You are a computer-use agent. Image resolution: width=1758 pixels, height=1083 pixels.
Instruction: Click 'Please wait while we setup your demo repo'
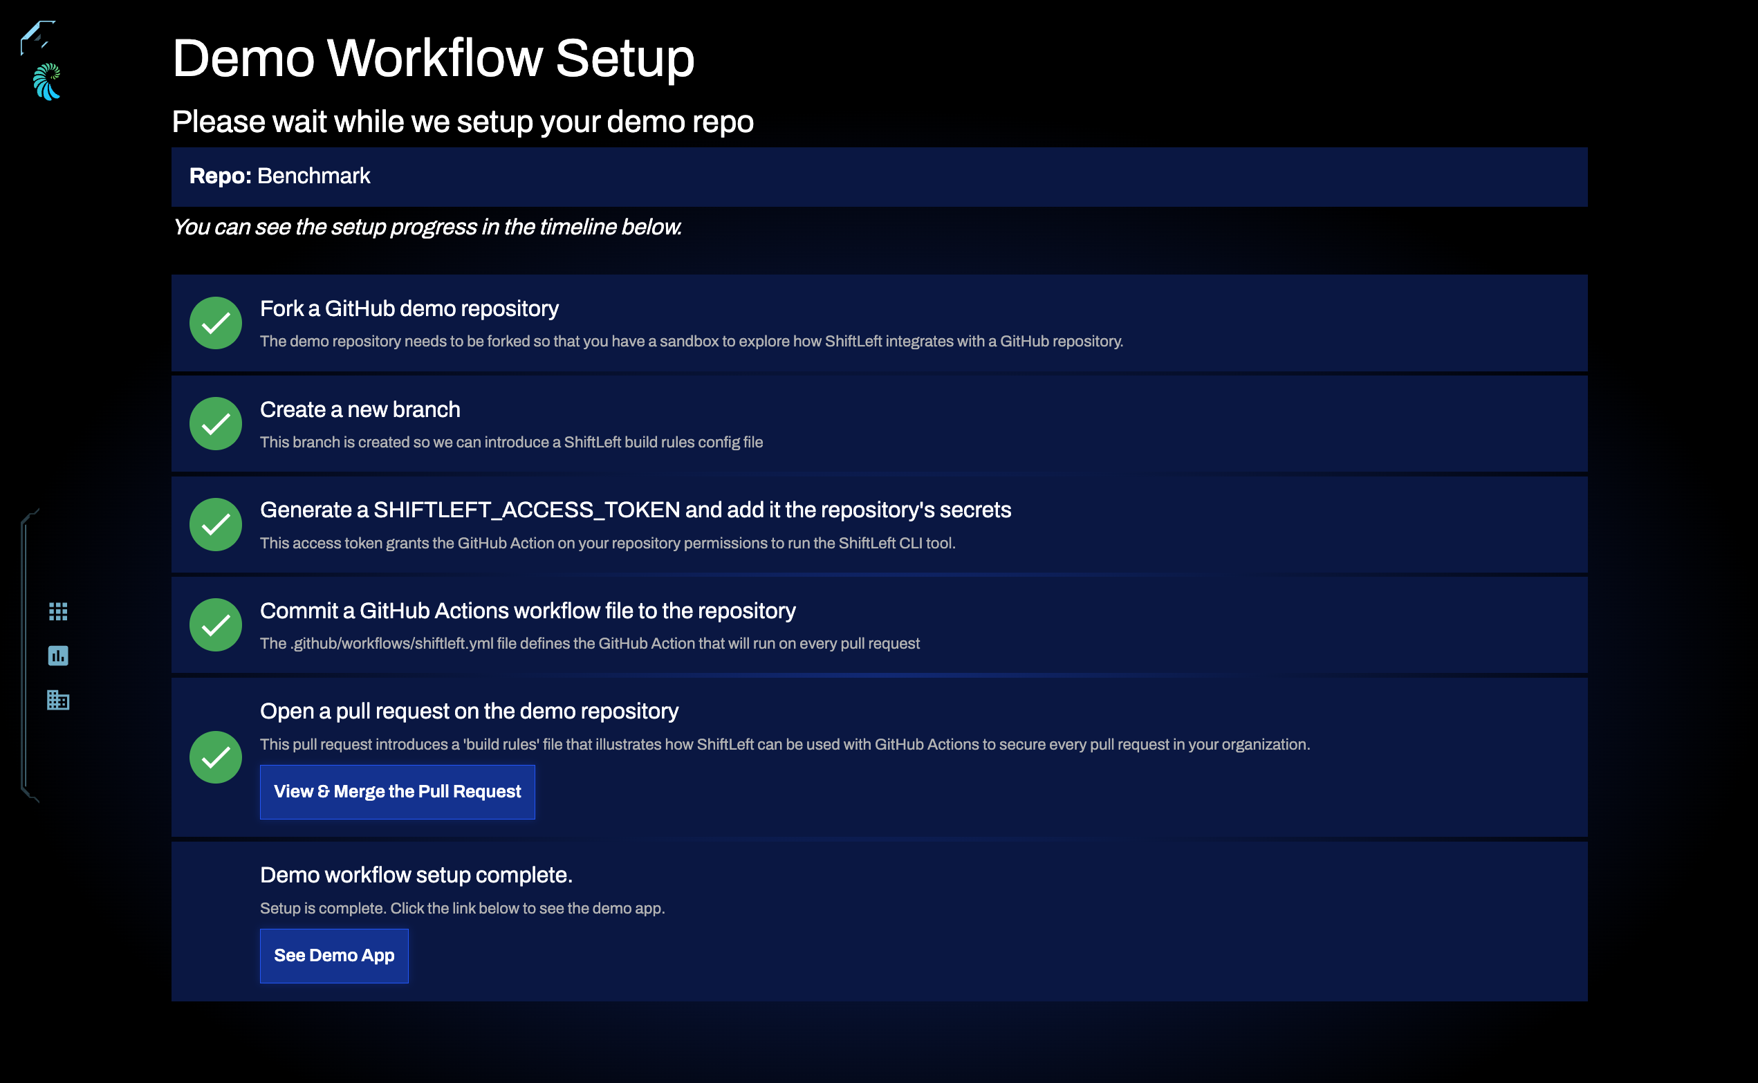[463, 122]
